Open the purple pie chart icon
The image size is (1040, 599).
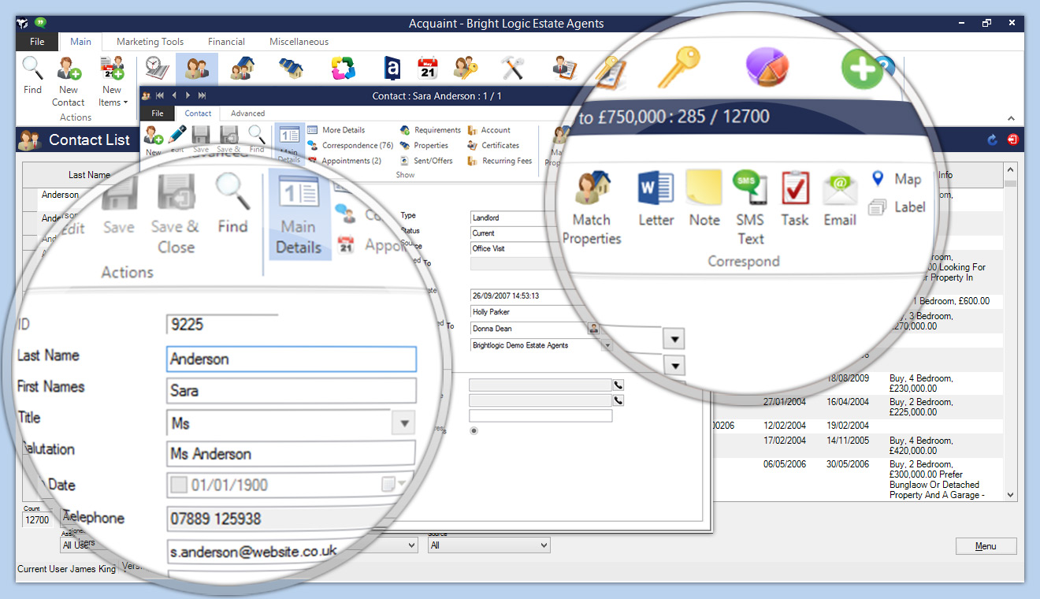(768, 67)
